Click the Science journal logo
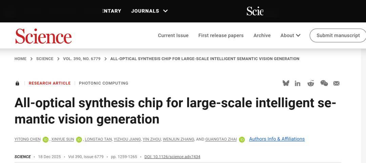Image resolution: width=366 pixels, height=163 pixels. 43,36
